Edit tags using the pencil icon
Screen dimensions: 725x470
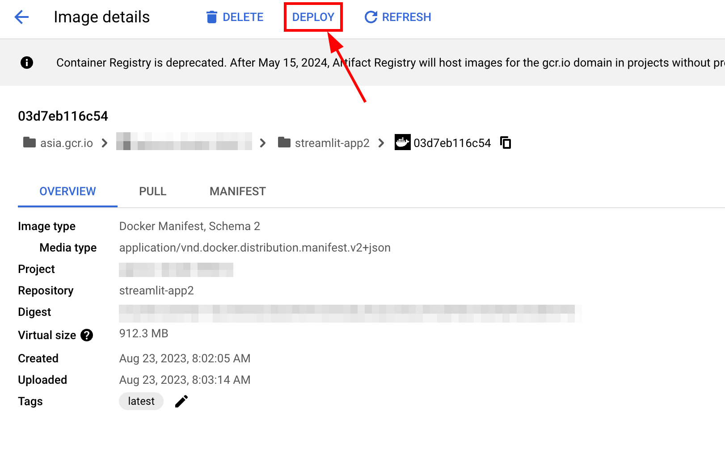[181, 401]
